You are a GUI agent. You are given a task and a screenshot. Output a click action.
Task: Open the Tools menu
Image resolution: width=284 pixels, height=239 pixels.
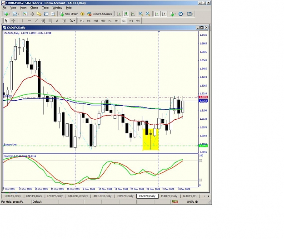click(x=45, y=8)
